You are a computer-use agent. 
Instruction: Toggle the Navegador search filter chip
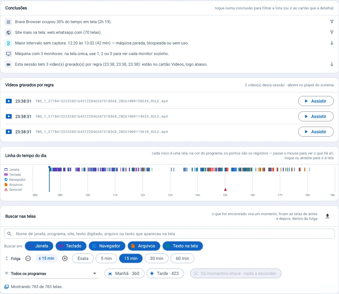coord(107,246)
